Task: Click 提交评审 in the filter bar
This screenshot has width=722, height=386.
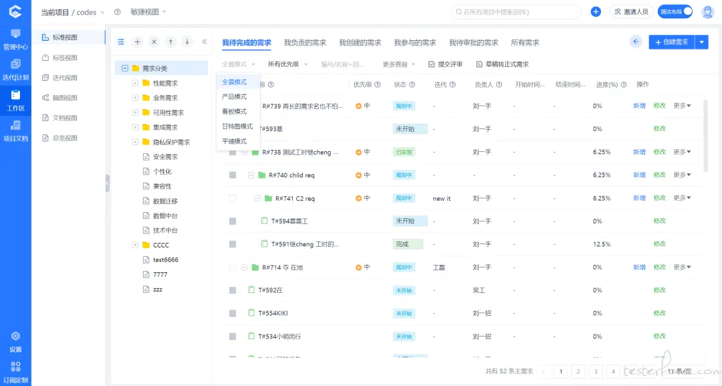Action: point(445,64)
